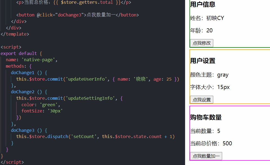Image resolution: width=270 pixels, height=165 pixels.
Task: Place cursor on the @click="doChange3" attribute
Action: (60, 15)
